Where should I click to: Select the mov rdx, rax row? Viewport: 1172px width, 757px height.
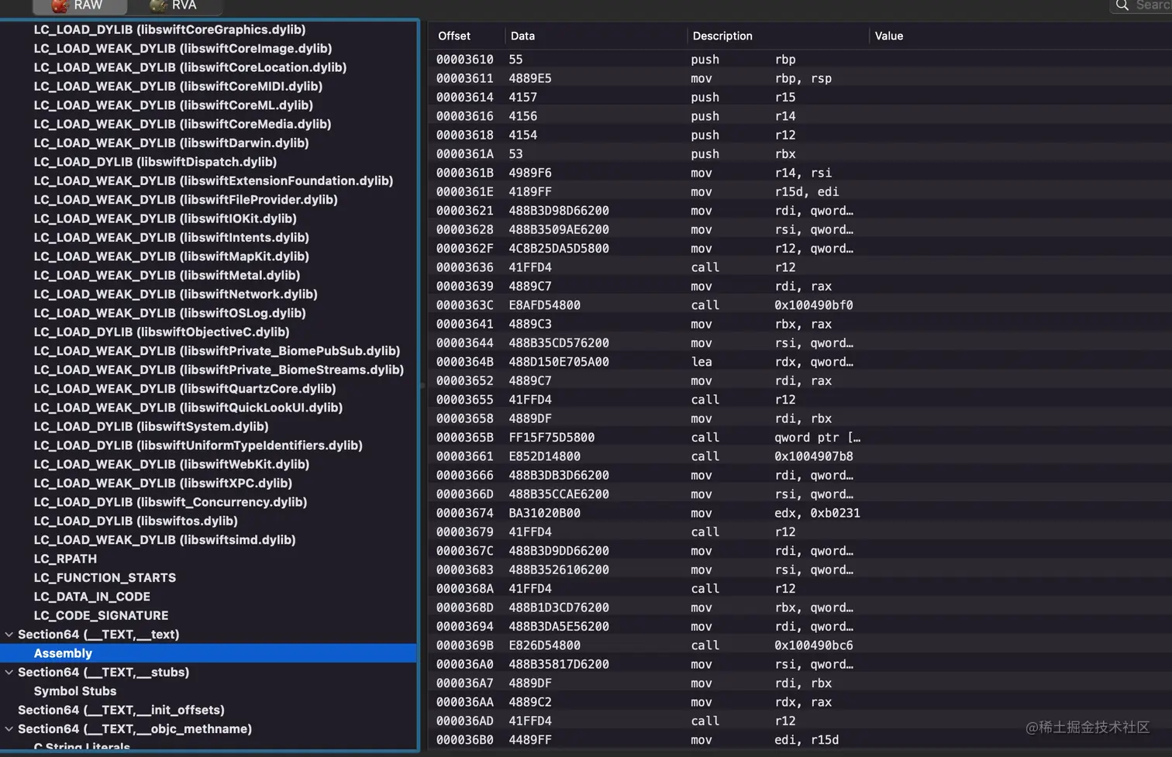click(799, 702)
